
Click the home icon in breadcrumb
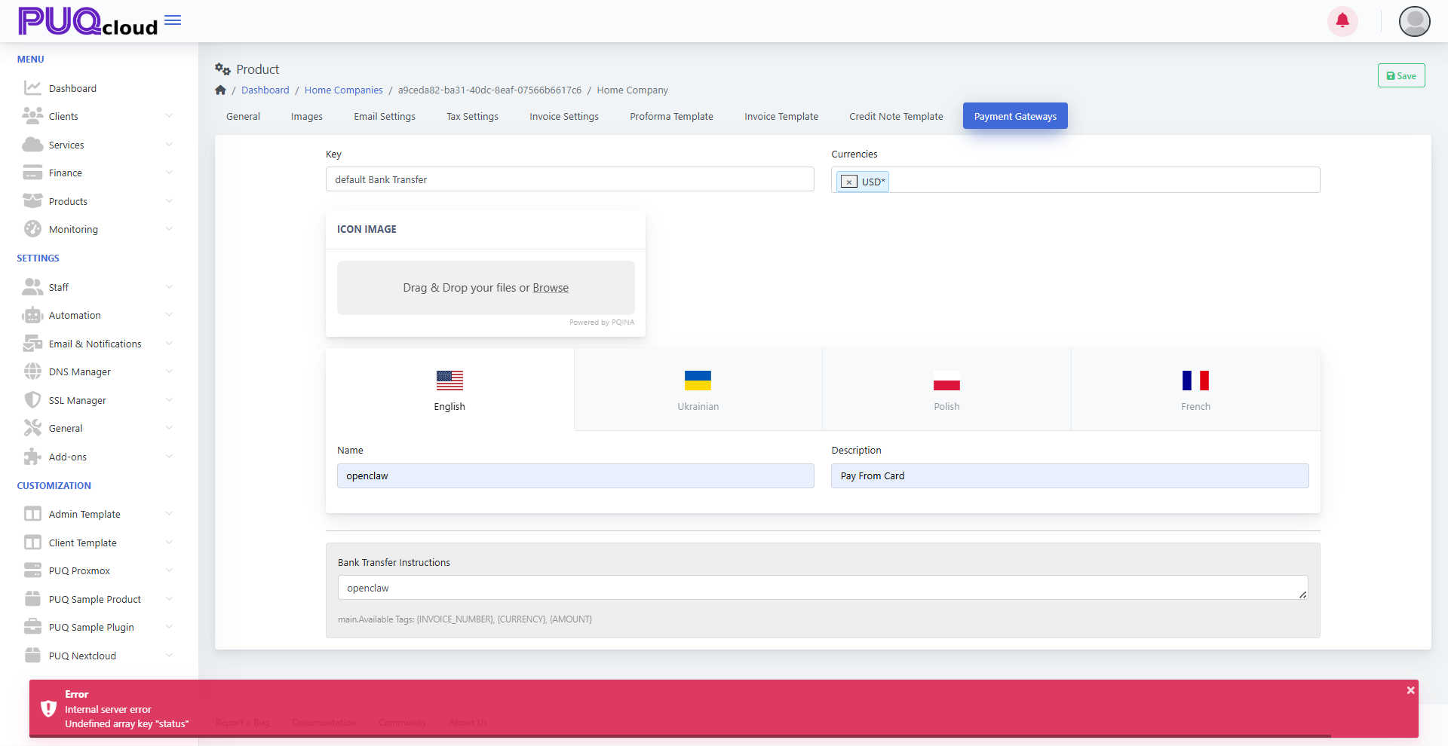(x=220, y=90)
